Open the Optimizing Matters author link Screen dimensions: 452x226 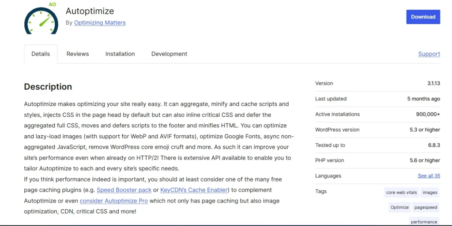coord(100,23)
